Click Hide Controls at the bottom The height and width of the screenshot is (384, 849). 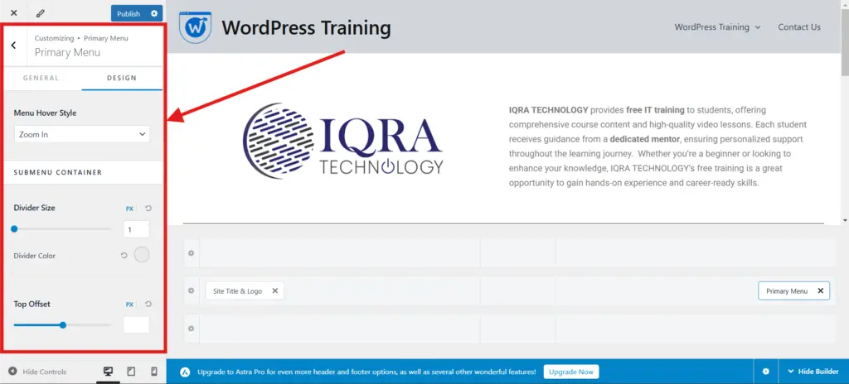pyautogui.click(x=37, y=372)
